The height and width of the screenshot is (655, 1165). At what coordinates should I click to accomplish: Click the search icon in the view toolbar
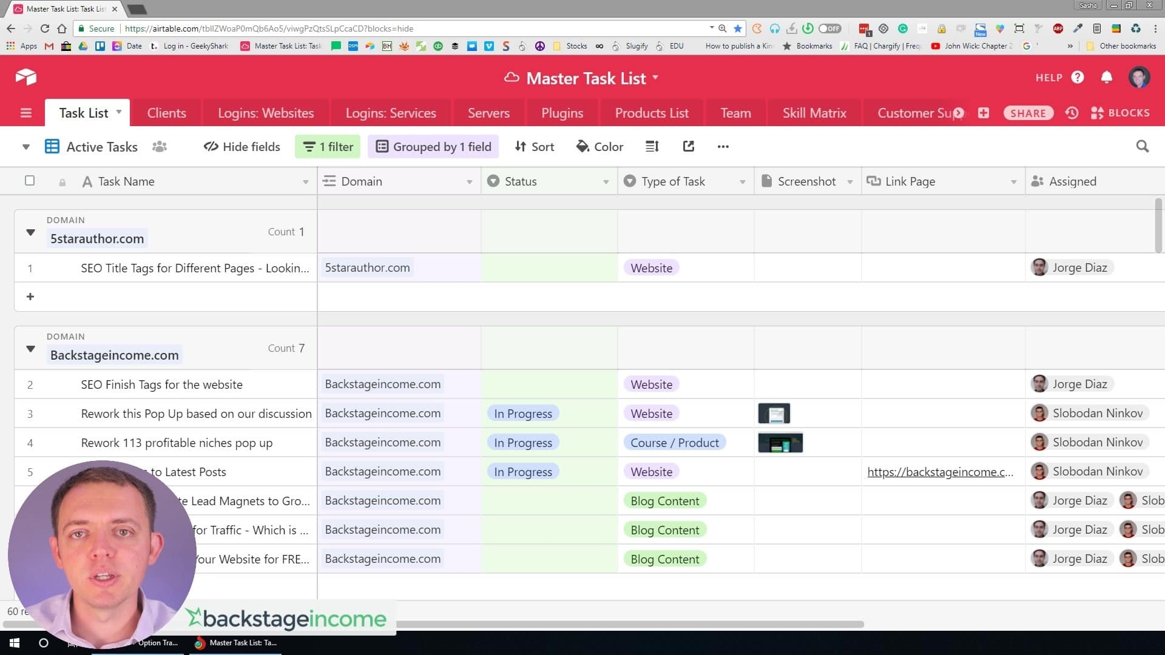pos(1142,146)
